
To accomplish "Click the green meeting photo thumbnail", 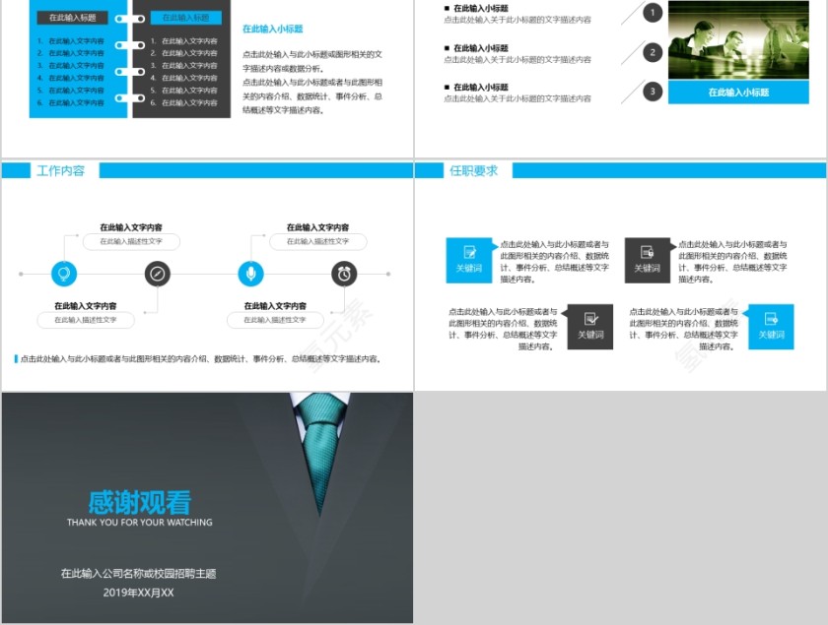I will tap(740, 41).
